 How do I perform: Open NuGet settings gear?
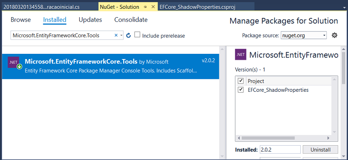pyautogui.click(x=334, y=35)
